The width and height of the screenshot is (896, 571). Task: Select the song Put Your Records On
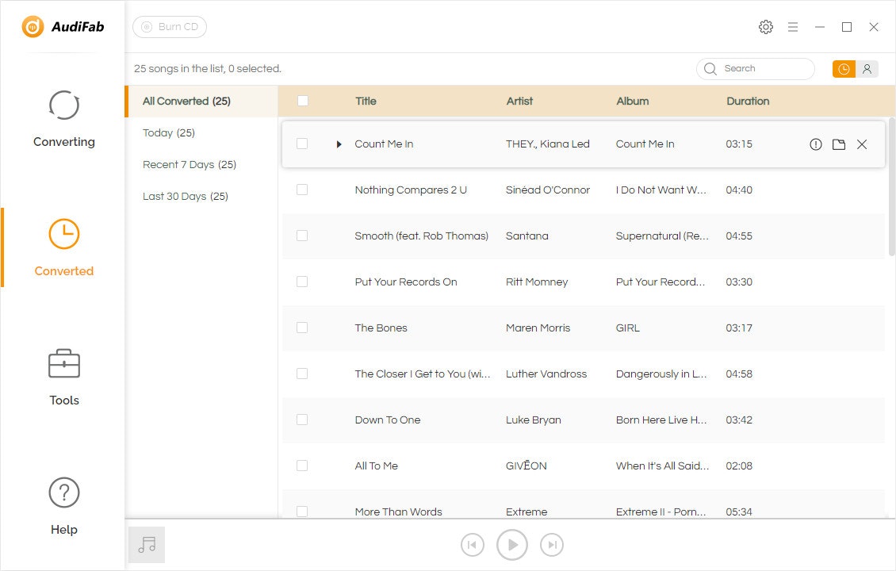coord(406,282)
